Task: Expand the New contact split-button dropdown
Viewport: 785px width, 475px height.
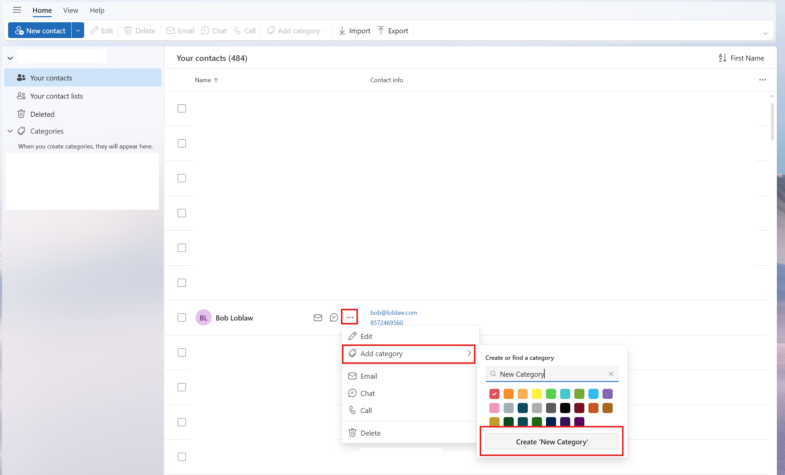Action: click(x=78, y=30)
